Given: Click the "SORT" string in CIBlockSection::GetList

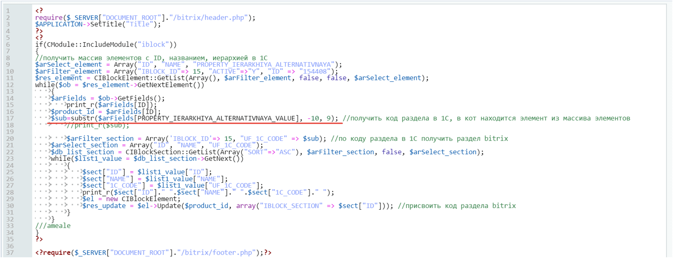Looking at the screenshot, I should (255, 152).
